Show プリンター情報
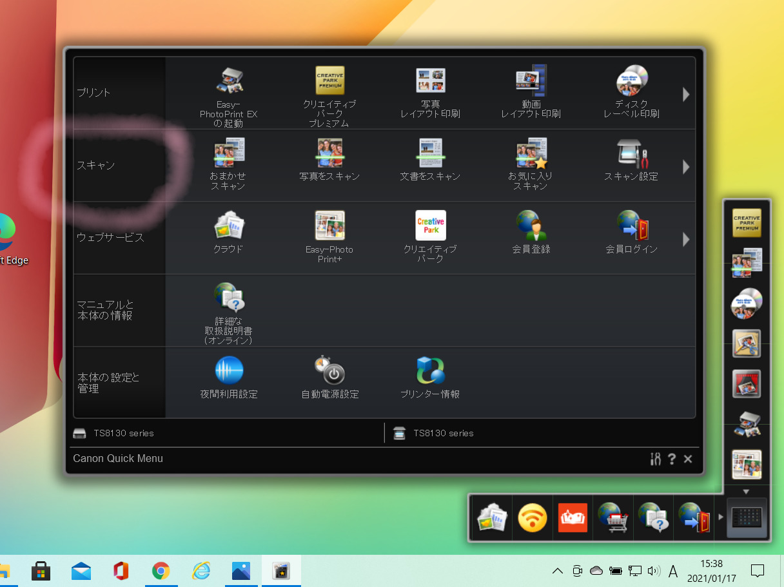784x587 pixels. click(430, 371)
